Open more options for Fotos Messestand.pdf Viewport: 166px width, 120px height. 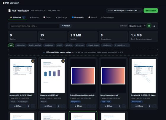pos(124,106)
